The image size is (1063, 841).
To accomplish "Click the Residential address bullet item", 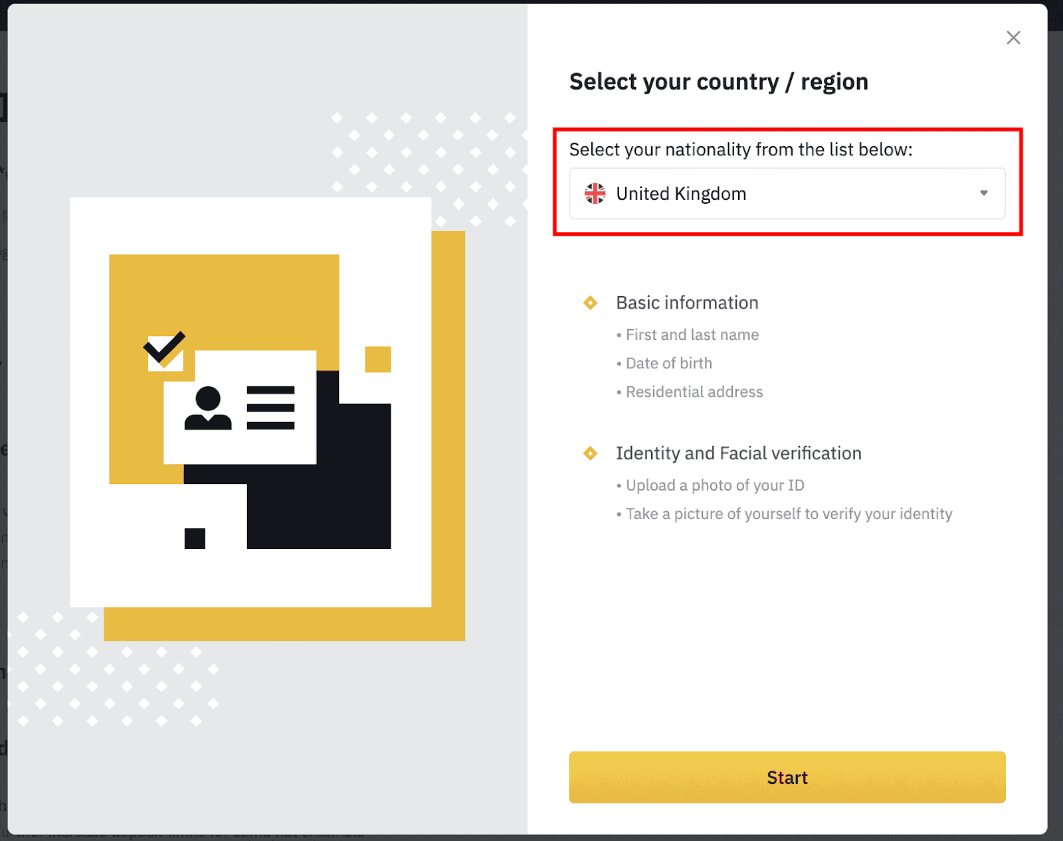I will (694, 392).
